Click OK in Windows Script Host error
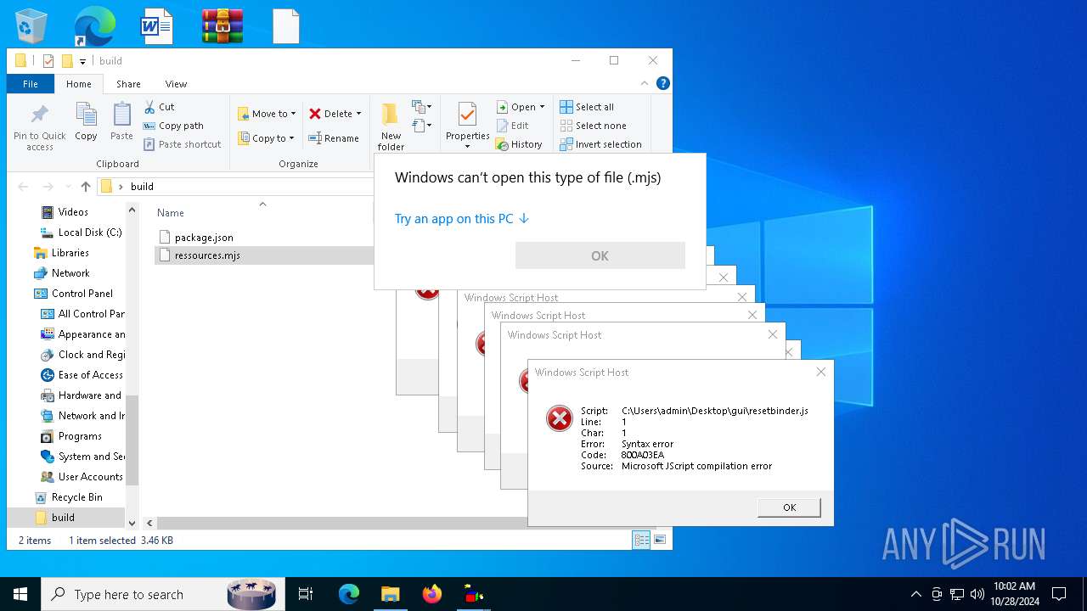 pyautogui.click(x=789, y=507)
